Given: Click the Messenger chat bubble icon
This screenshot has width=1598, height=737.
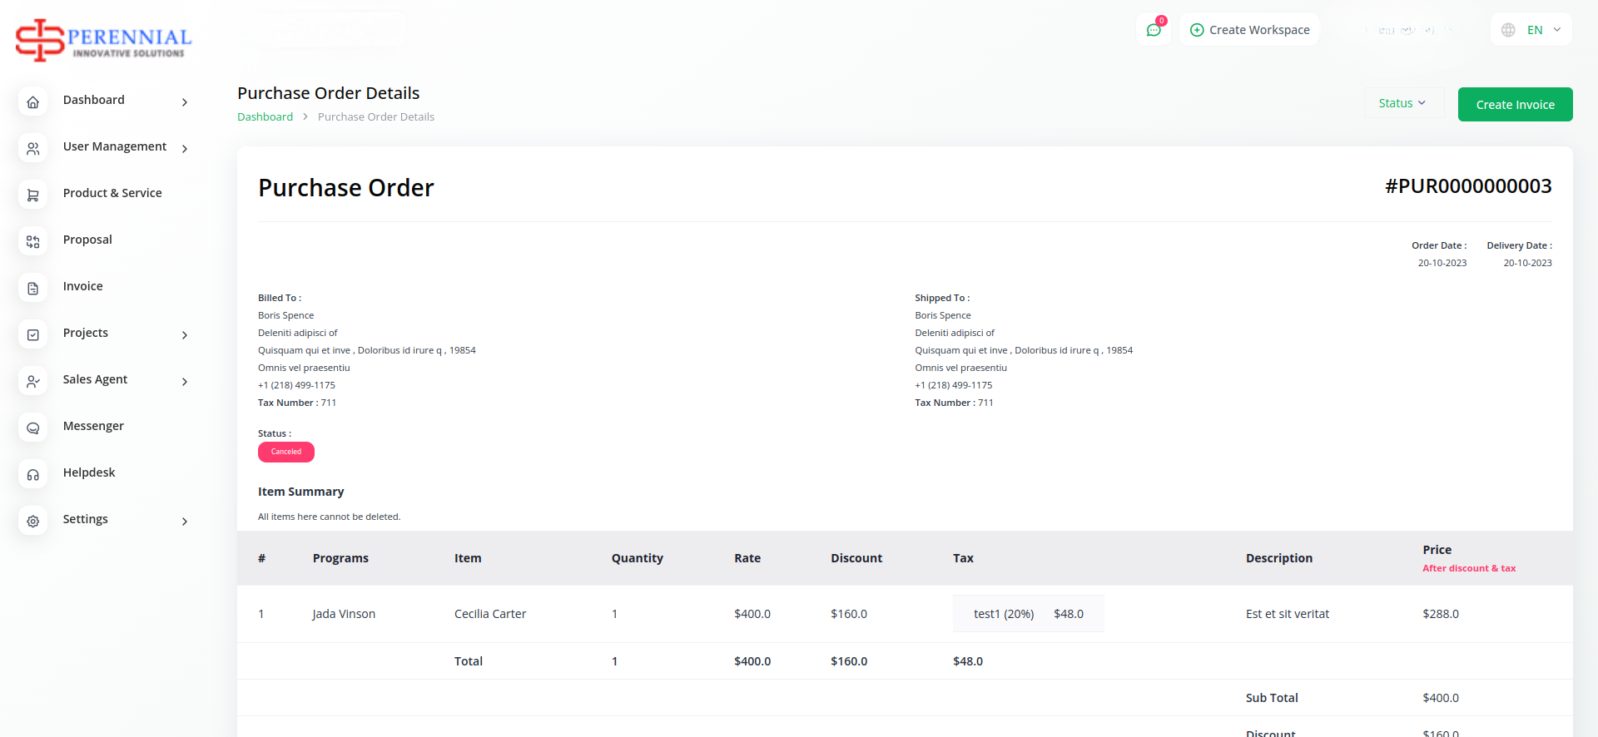Looking at the screenshot, I should tap(33, 428).
